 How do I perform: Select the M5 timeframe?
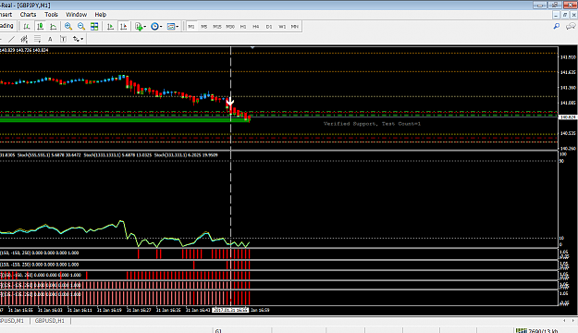(203, 27)
